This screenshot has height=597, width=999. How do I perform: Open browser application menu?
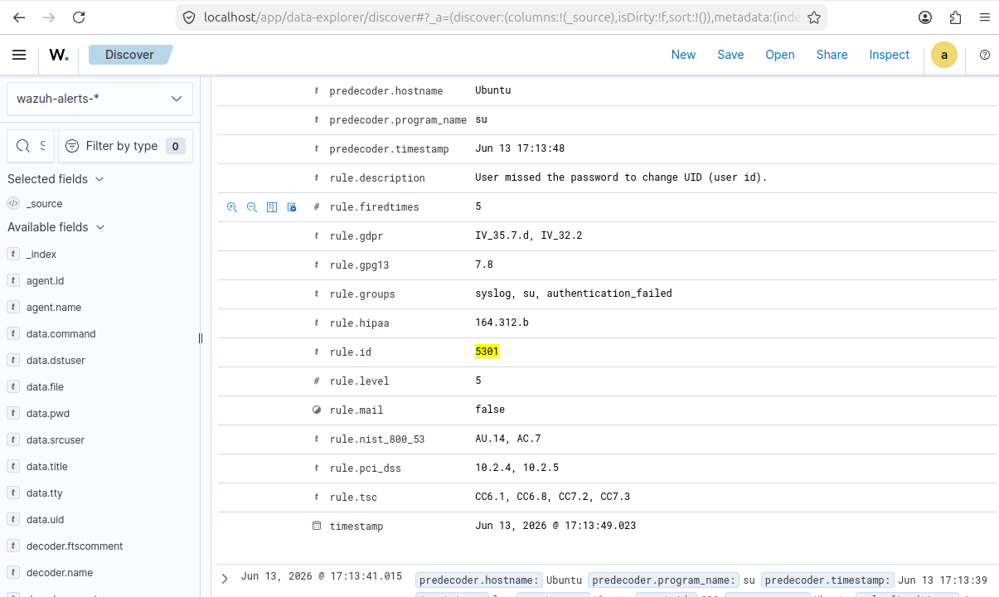coord(983,17)
